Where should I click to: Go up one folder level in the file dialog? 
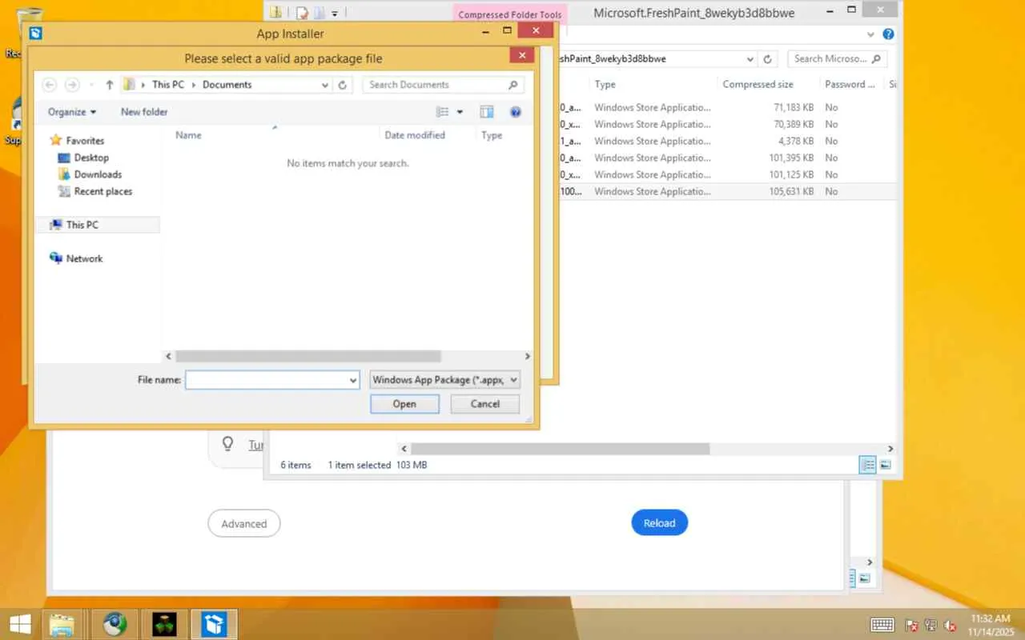point(110,85)
